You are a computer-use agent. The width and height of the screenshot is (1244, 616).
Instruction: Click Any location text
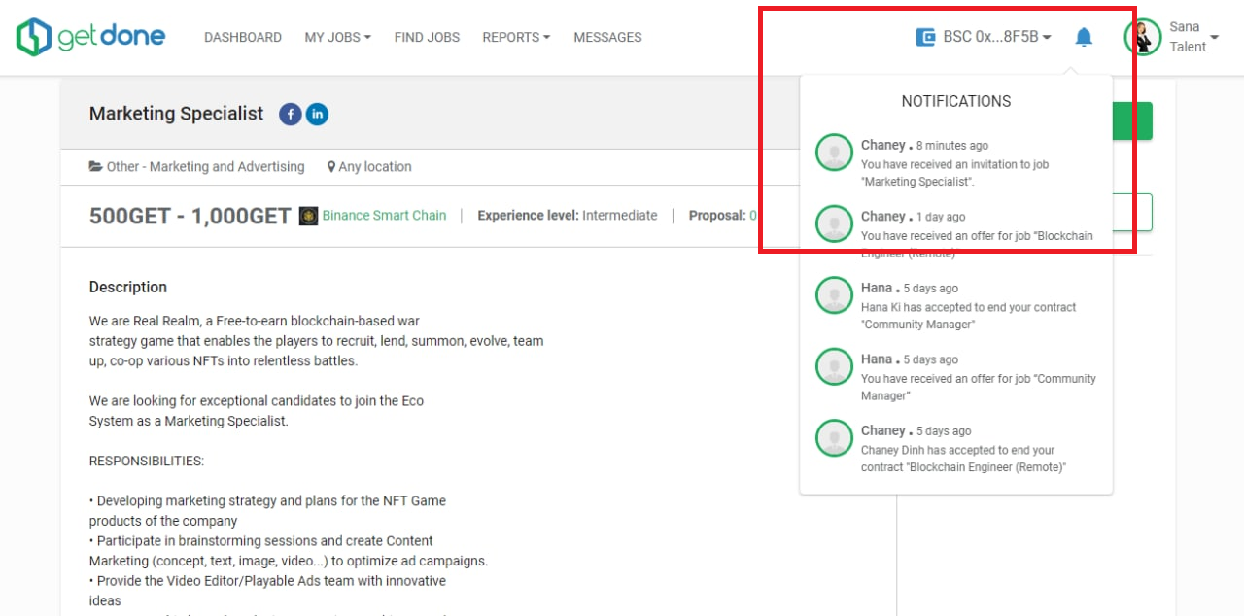[375, 167]
